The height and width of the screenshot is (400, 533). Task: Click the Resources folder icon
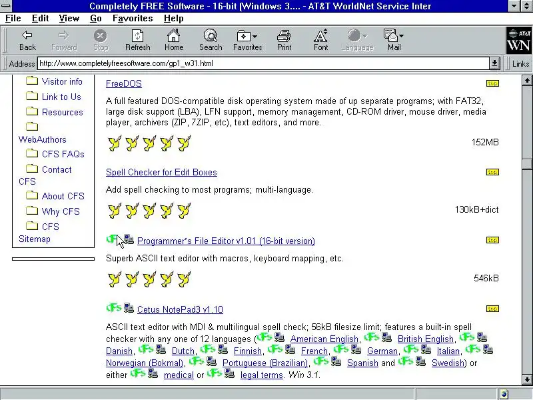pos(32,111)
